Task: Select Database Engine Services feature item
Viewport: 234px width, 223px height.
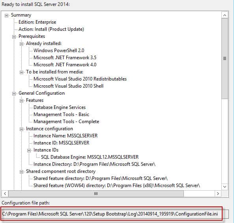Action: pos(60,107)
